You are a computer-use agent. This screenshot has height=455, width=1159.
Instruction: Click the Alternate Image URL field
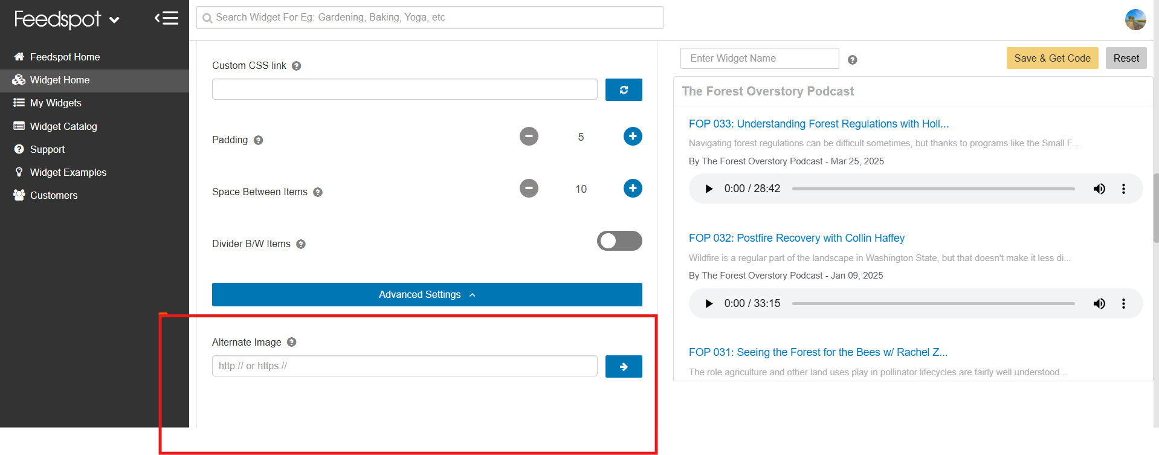(404, 366)
